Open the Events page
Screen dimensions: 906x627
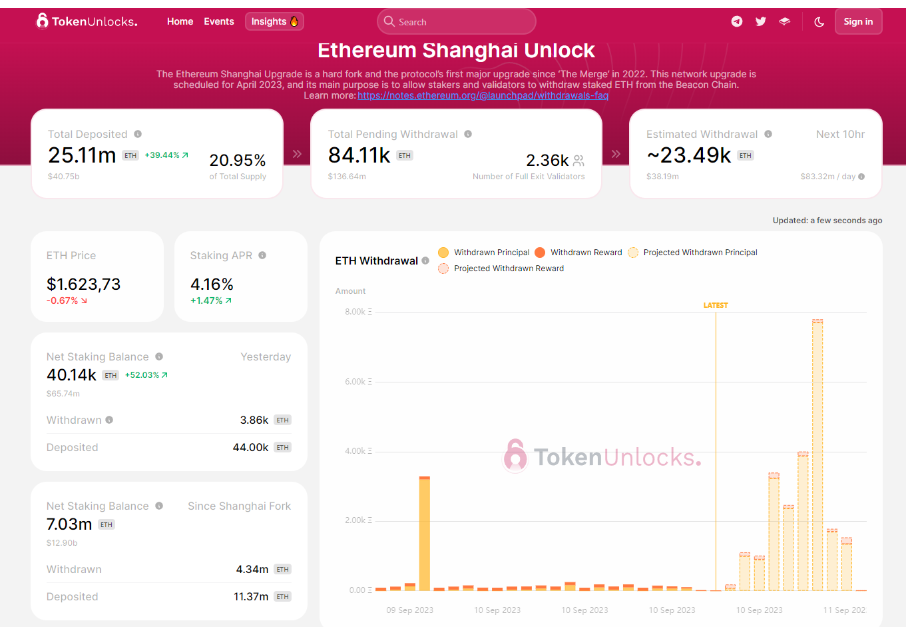point(219,21)
